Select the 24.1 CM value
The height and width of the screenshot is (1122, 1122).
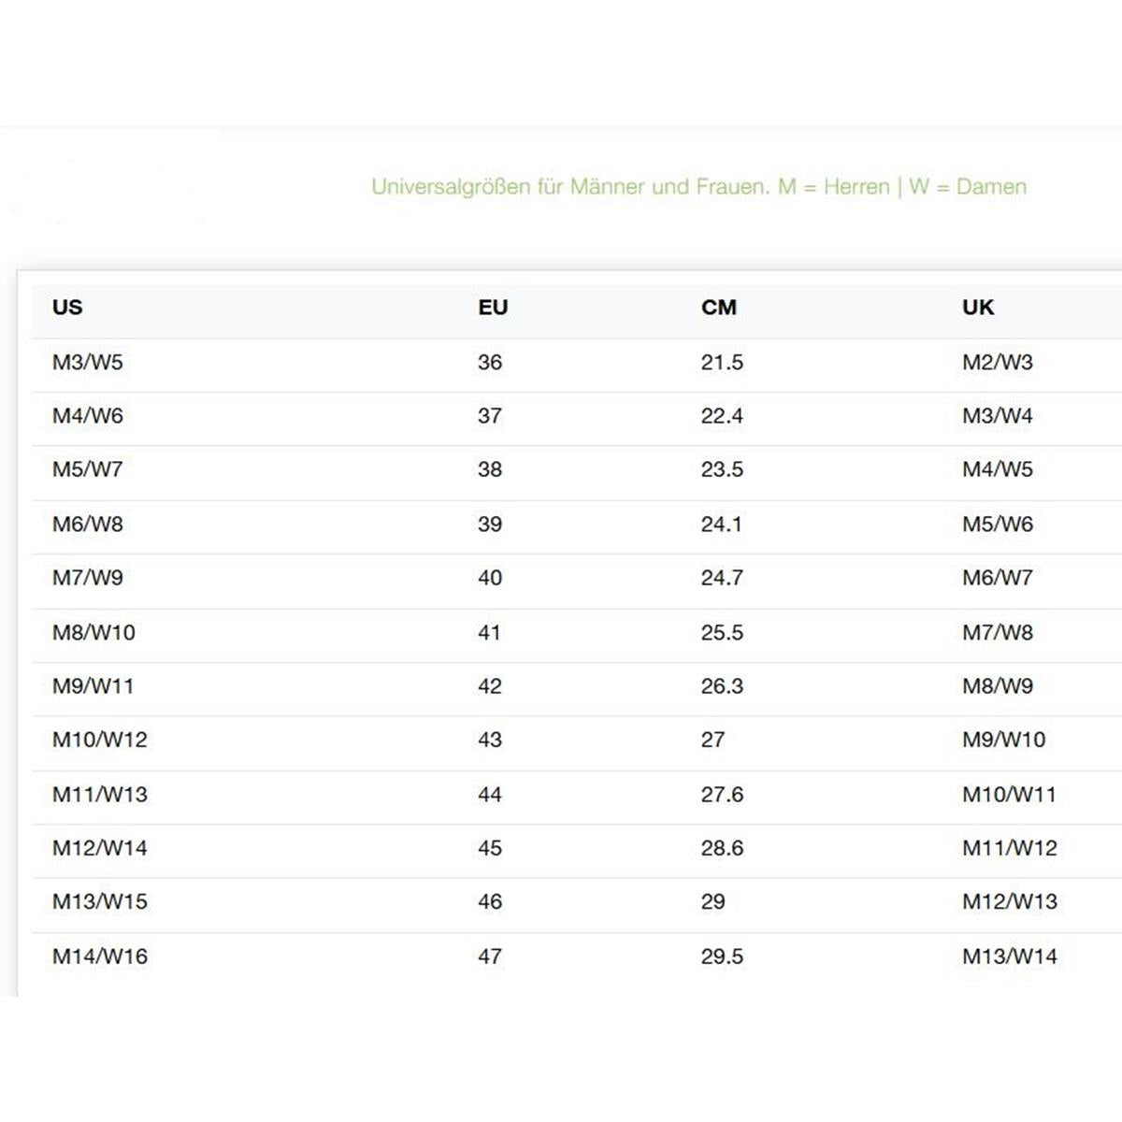click(721, 525)
